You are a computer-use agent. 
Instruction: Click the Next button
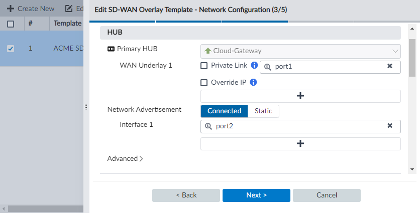[256, 195]
